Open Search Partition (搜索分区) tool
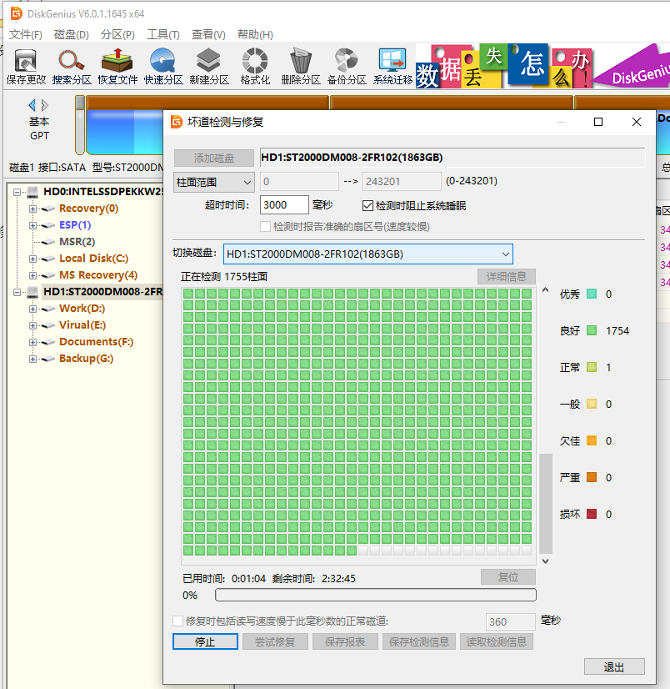This screenshot has width=670, height=689. 72,67
